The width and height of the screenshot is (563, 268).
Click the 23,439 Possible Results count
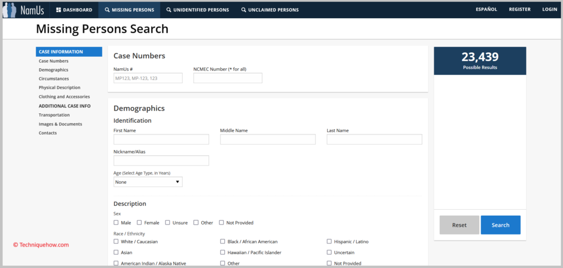click(480, 60)
